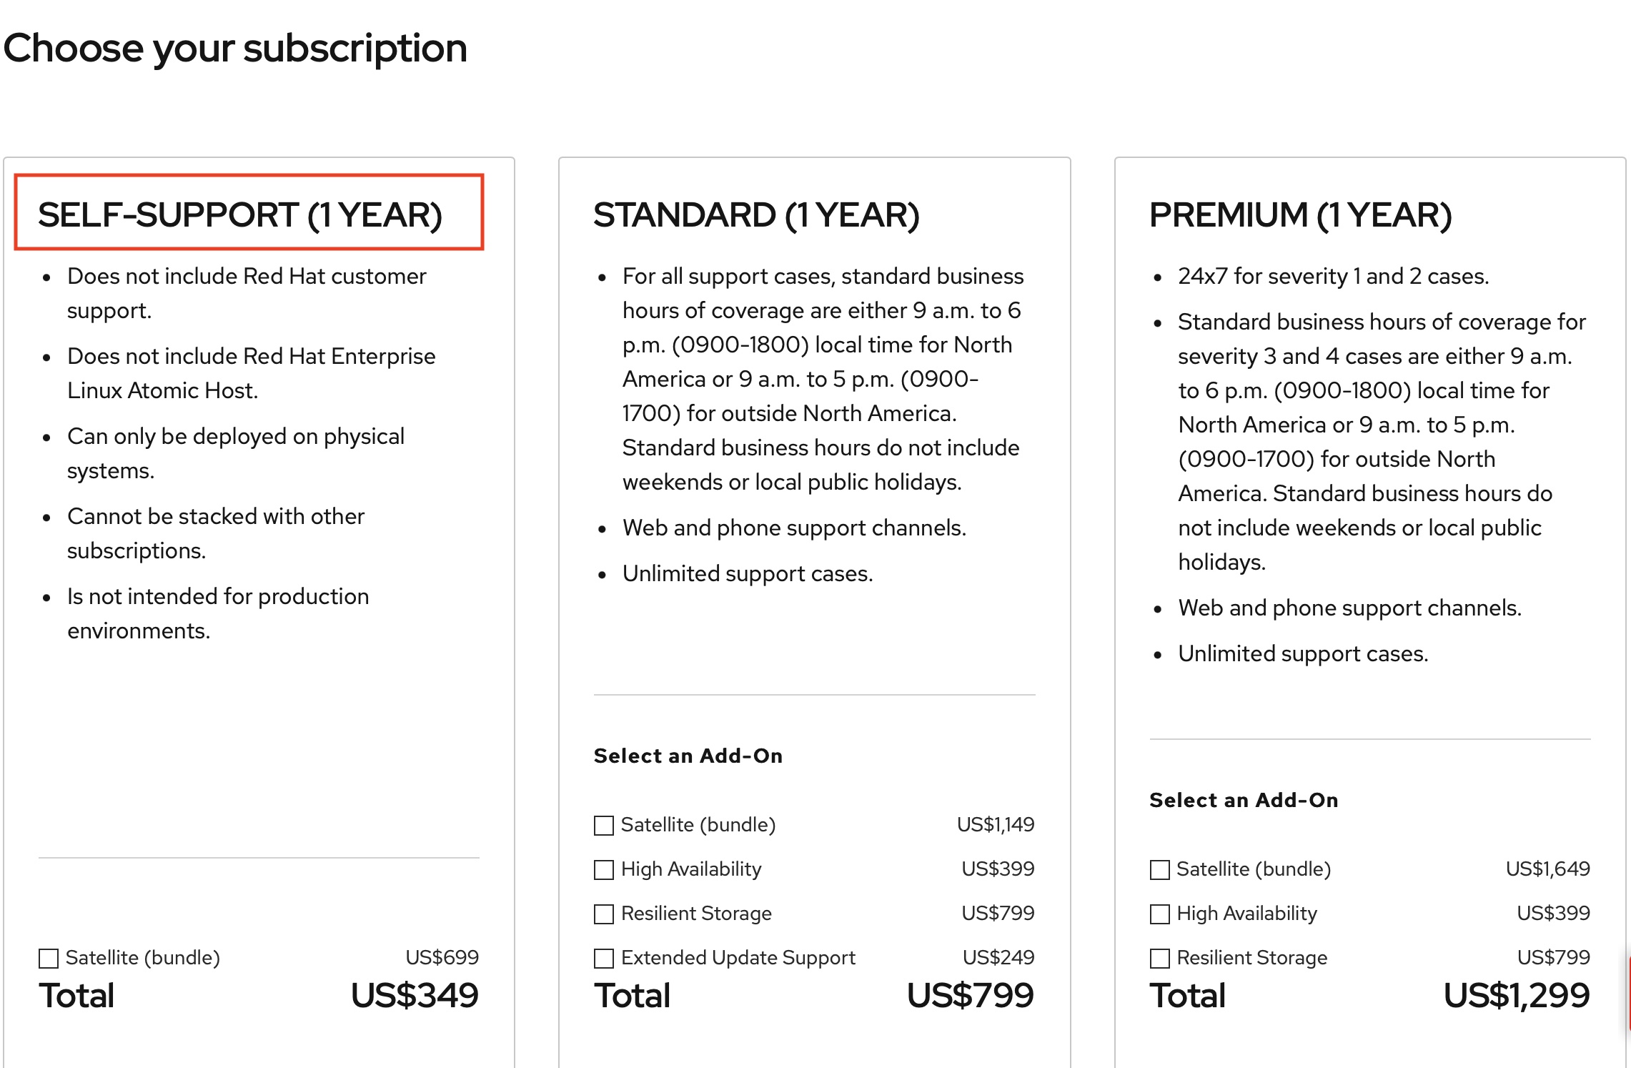1631x1068 pixels.
Task: Enable Extended Update Support add-on
Action: pos(603,957)
